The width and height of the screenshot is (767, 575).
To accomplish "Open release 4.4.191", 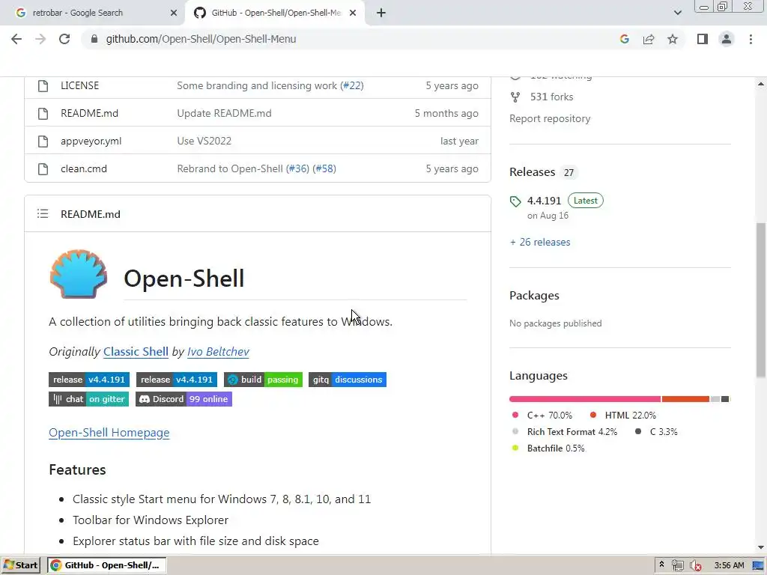I will (x=544, y=201).
